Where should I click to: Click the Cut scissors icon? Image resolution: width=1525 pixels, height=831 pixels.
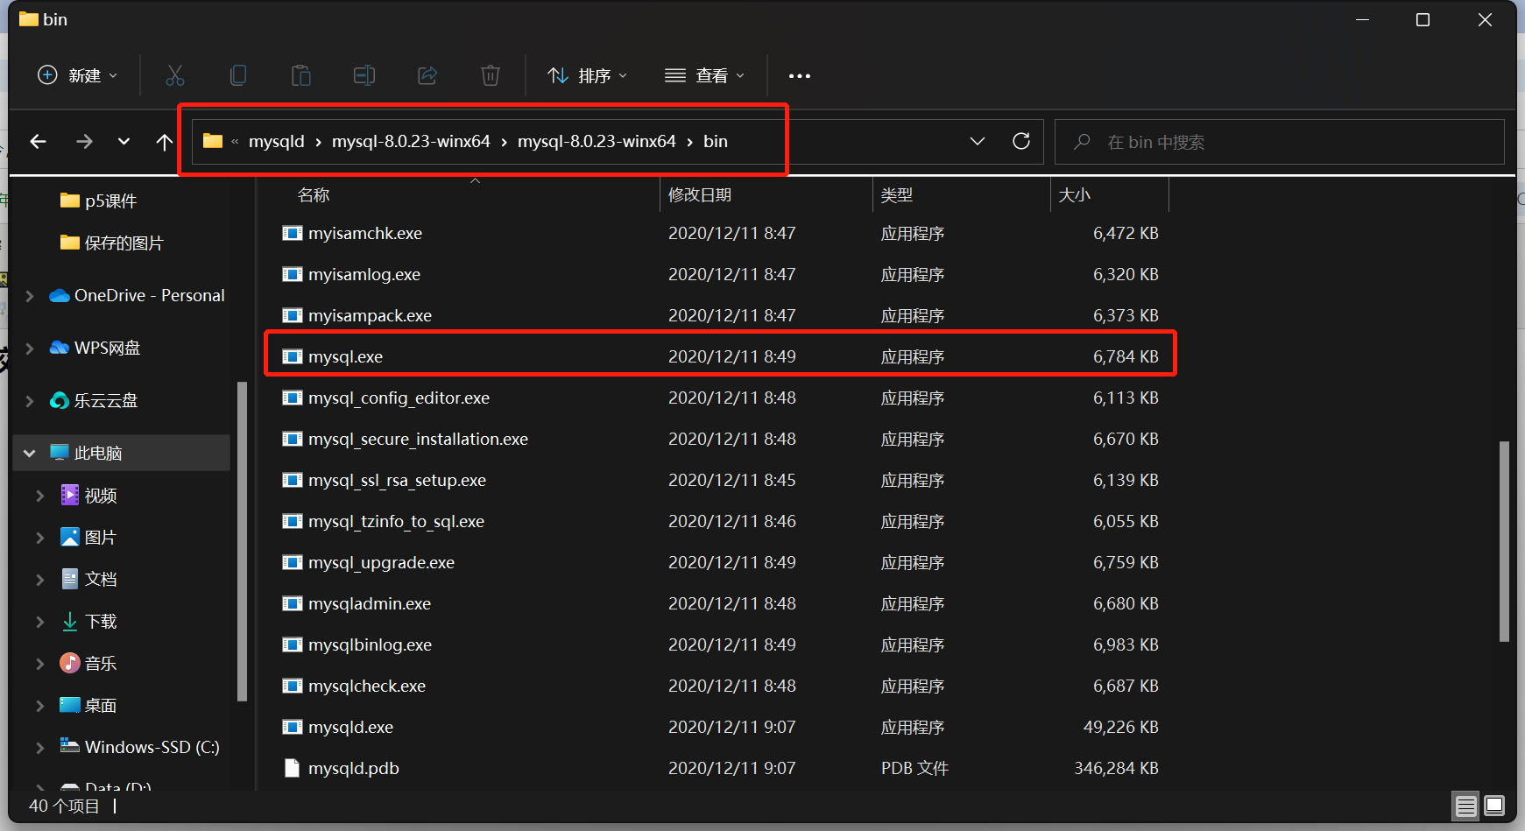[x=175, y=76]
